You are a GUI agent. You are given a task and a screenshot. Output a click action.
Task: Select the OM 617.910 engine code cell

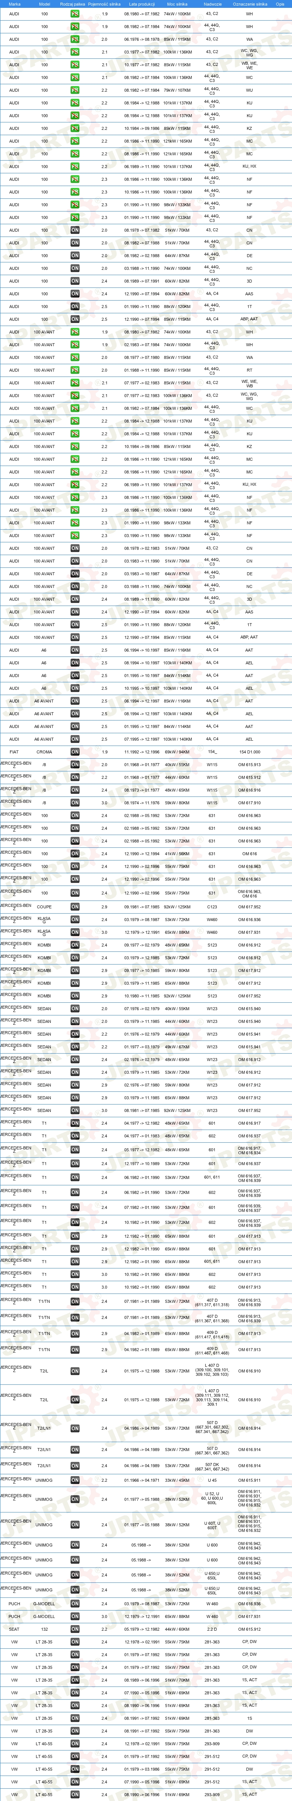point(249,802)
